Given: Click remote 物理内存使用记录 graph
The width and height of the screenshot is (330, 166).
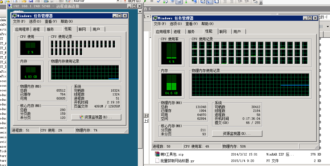Looking at the screenshot, I should (85, 73).
